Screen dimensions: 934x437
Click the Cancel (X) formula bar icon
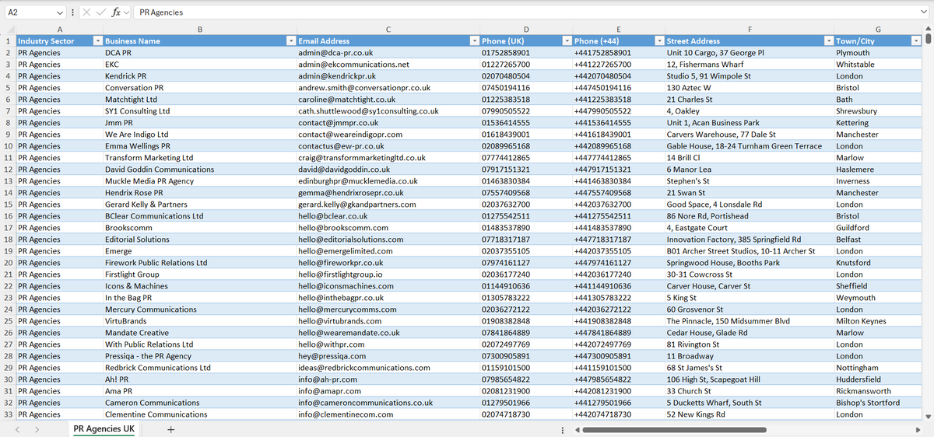[86, 13]
